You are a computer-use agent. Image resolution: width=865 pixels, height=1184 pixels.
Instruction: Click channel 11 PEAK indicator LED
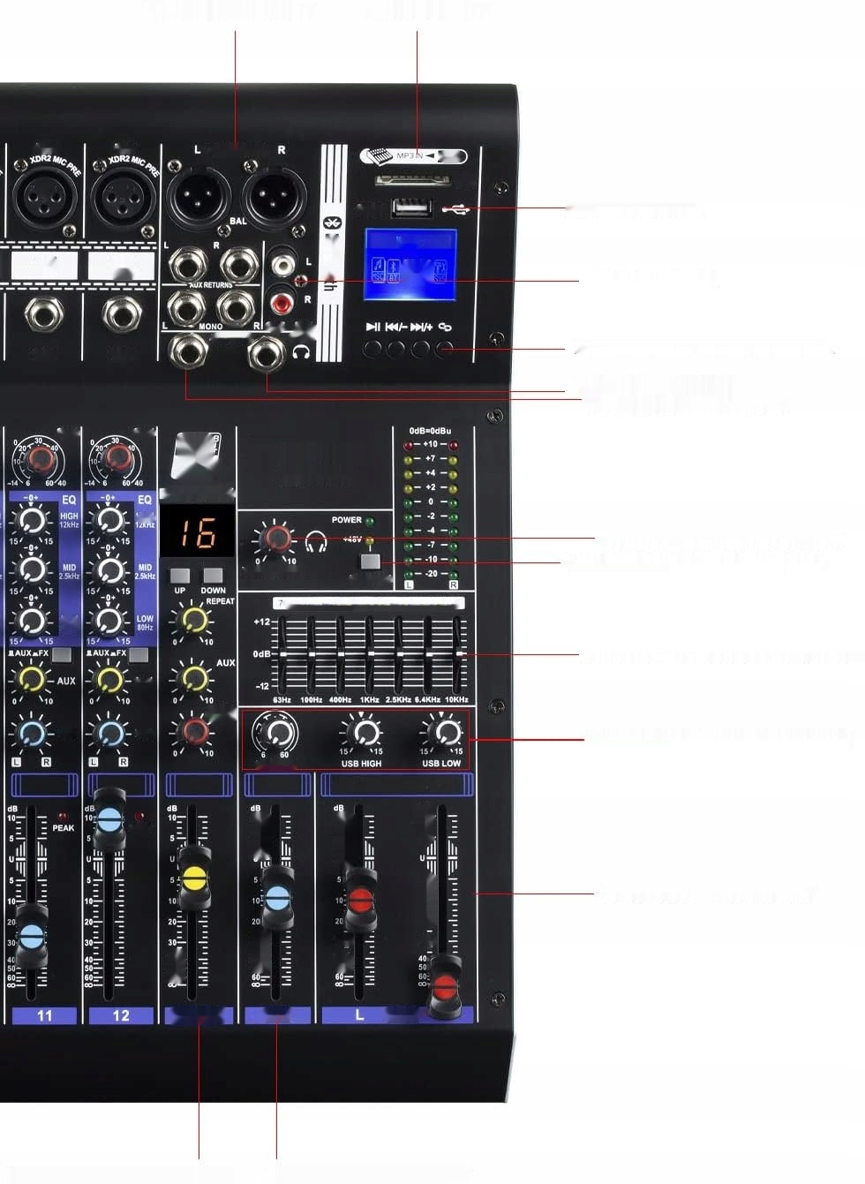63,816
